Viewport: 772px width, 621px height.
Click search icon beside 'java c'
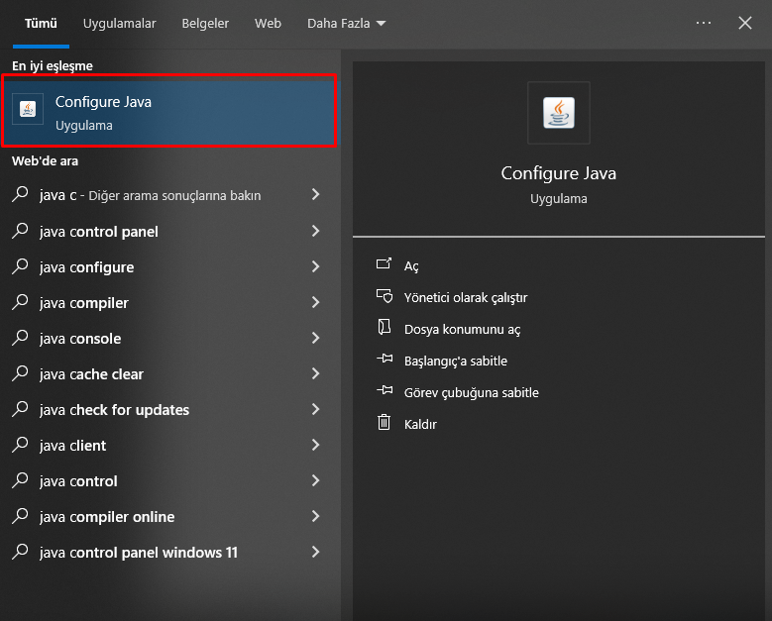click(x=20, y=194)
